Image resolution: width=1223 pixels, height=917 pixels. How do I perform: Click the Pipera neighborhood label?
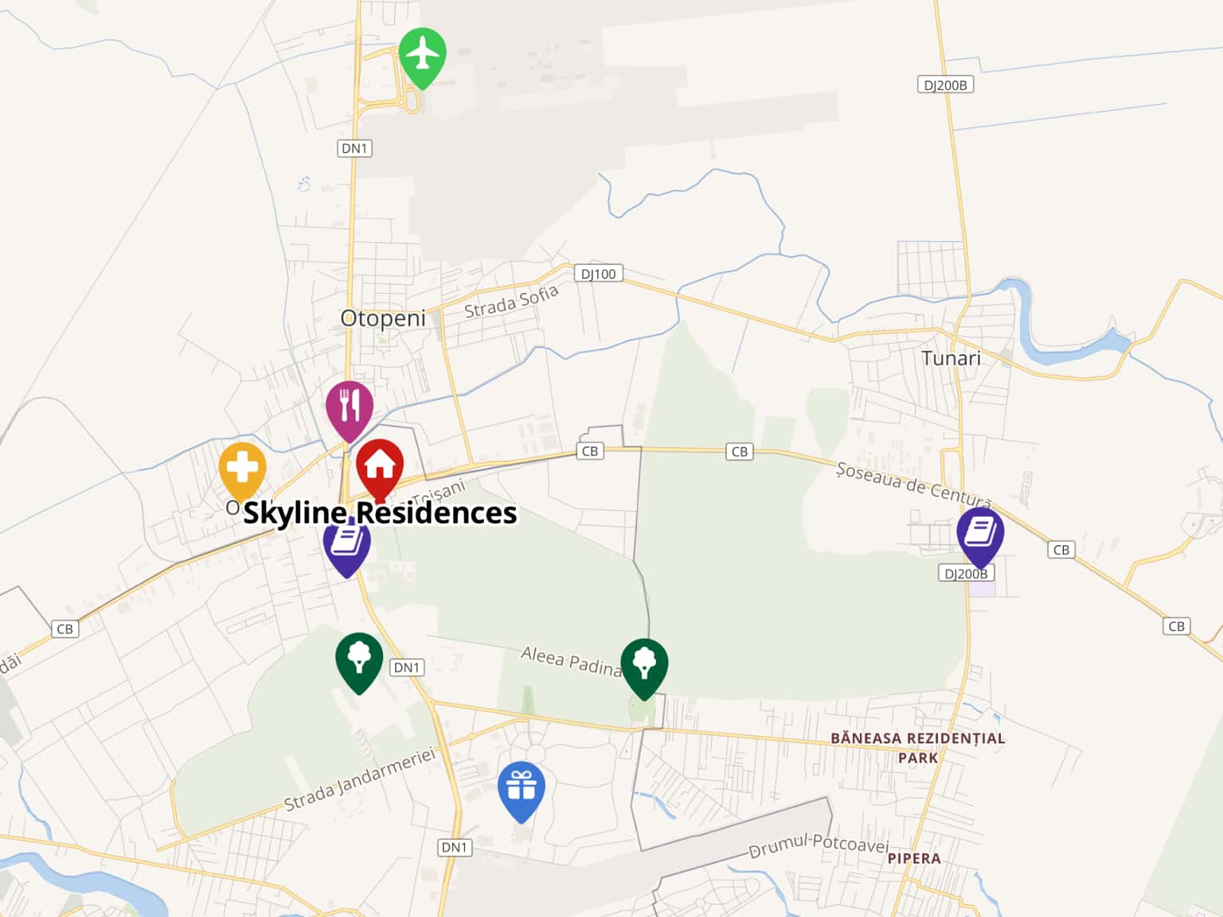(x=914, y=858)
